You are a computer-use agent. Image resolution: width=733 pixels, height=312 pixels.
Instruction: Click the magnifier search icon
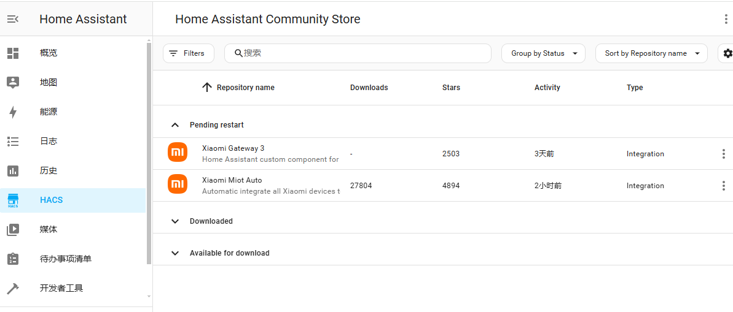pyautogui.click(x=238, y=53)
